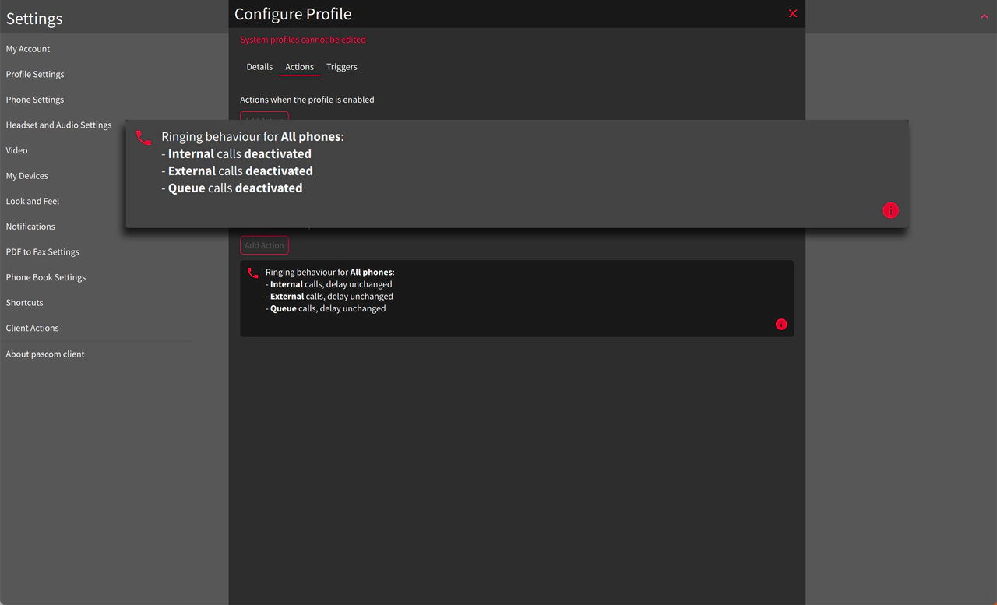Open Video settings
This screenshot has width=997, height=605.
(x=16, y=150)
